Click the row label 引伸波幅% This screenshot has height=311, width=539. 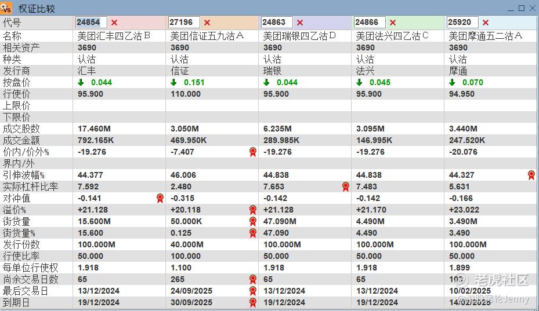coord(24,175)
